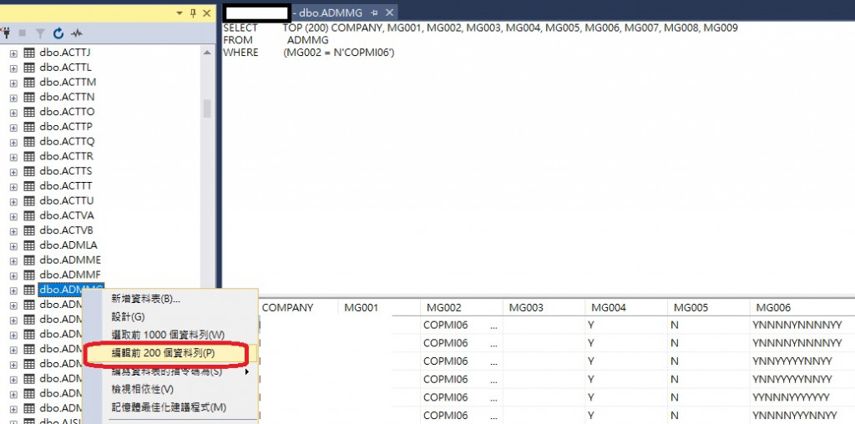Click the table icon of dbo.ACTVA
Image resolution: width=855 pixels, height=424 pixels.
click(x=29, y=215)
